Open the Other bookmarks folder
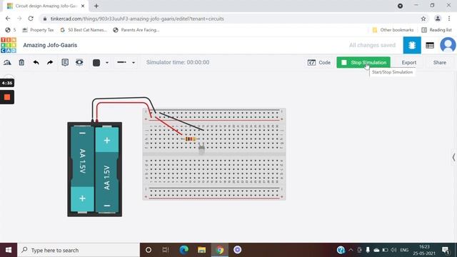Image resolution: width=457 pixels, height=257 pixels. click(x=393, y=30)
